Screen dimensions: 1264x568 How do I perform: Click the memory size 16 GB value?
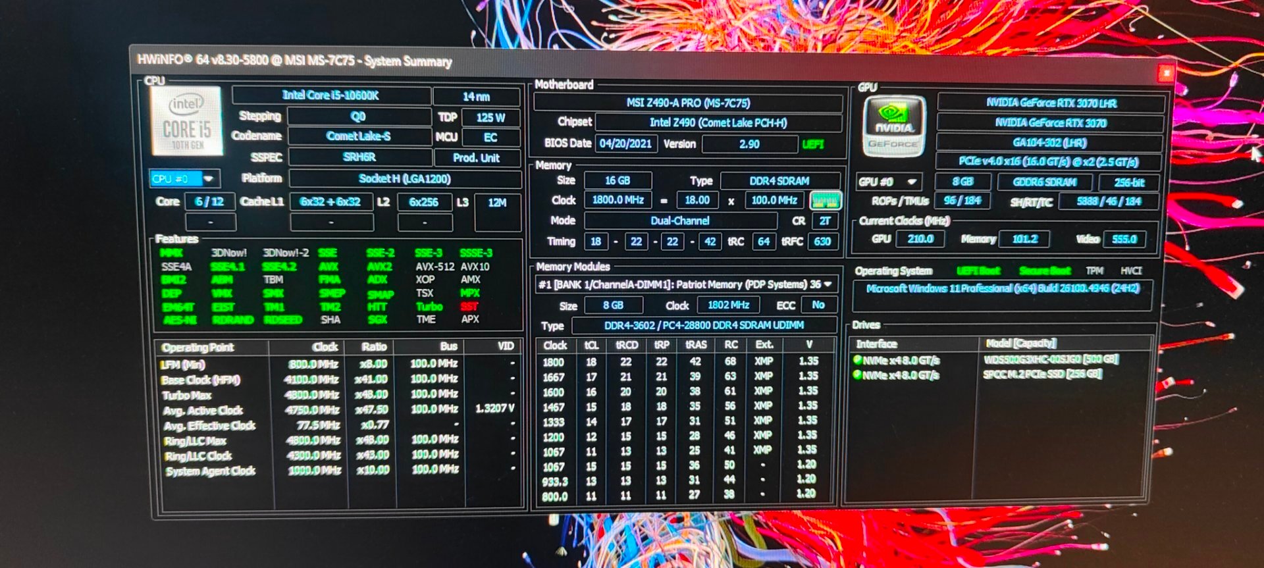pyautogui.click(x=618, y=180)
